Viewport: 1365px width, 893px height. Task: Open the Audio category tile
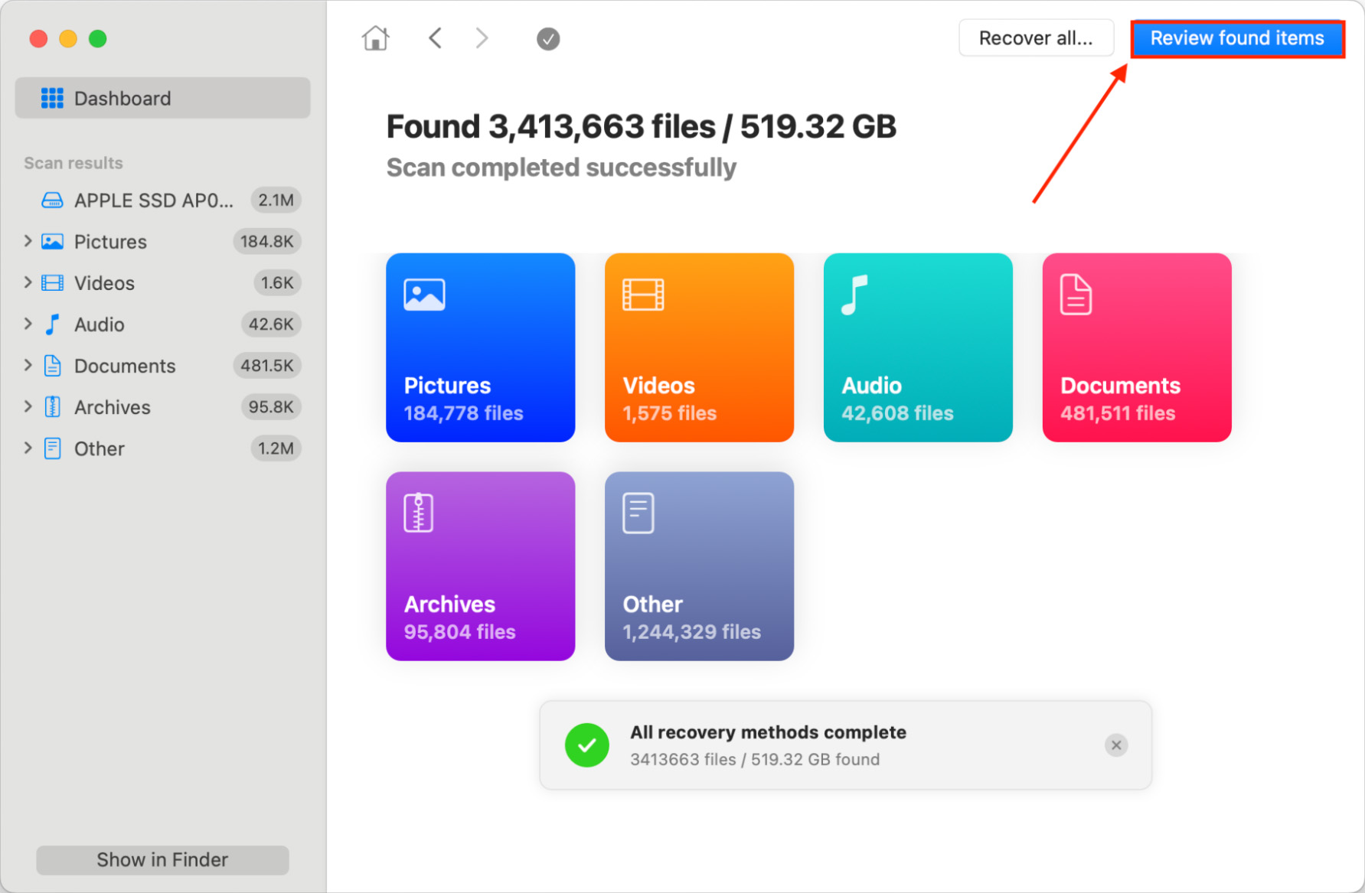click(x=917, y=347)
